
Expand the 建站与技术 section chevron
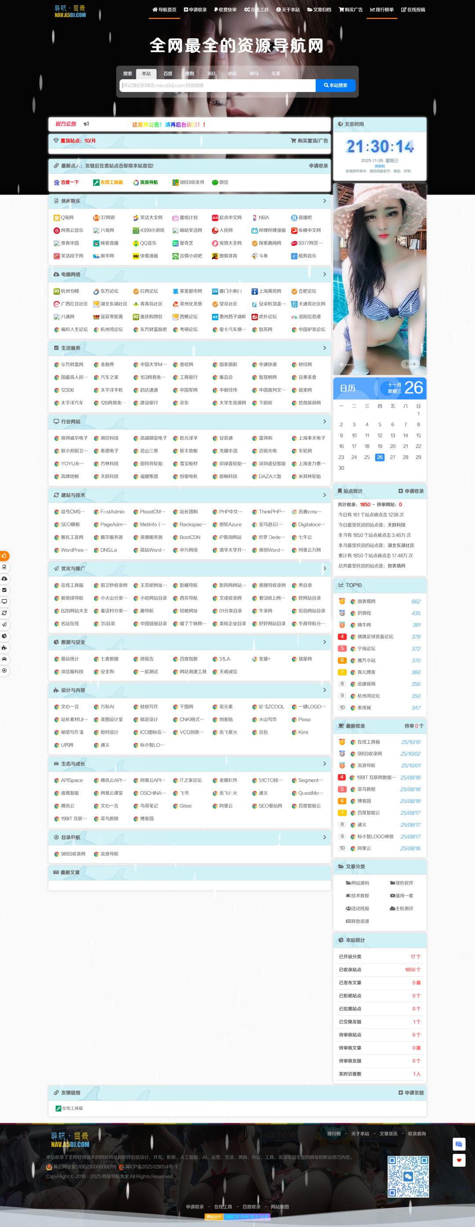click(x=325, y=495)
